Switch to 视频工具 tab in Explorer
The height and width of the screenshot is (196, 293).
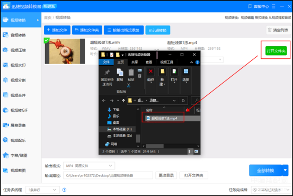coord(167,62)
